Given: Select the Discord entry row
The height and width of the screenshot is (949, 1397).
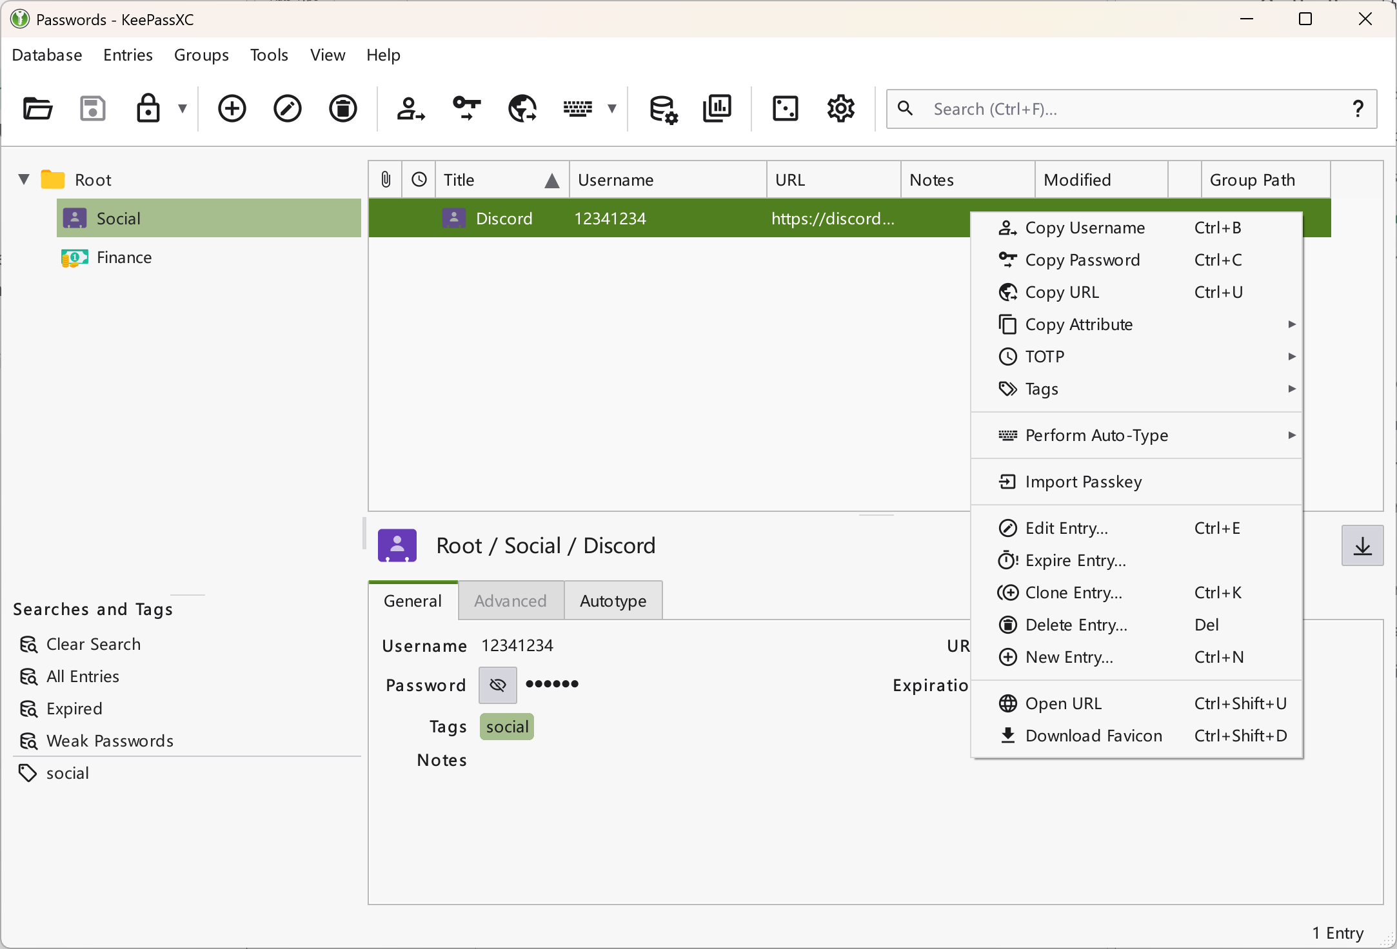Looking at the screenshot, I should click(x=669, y=218).
